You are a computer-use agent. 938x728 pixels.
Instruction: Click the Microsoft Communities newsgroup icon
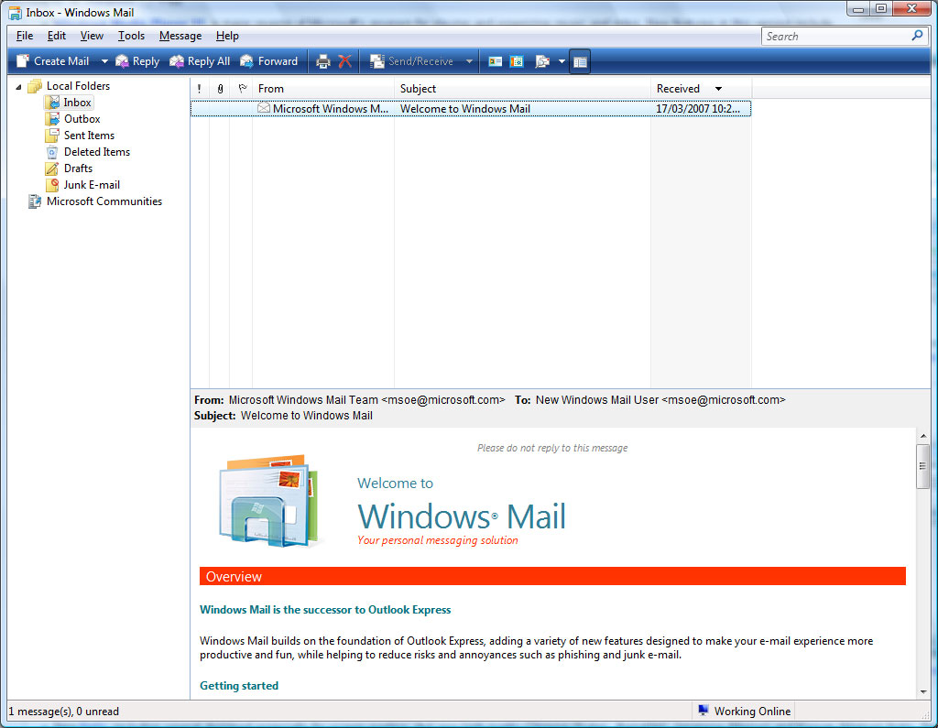(35, 201)
